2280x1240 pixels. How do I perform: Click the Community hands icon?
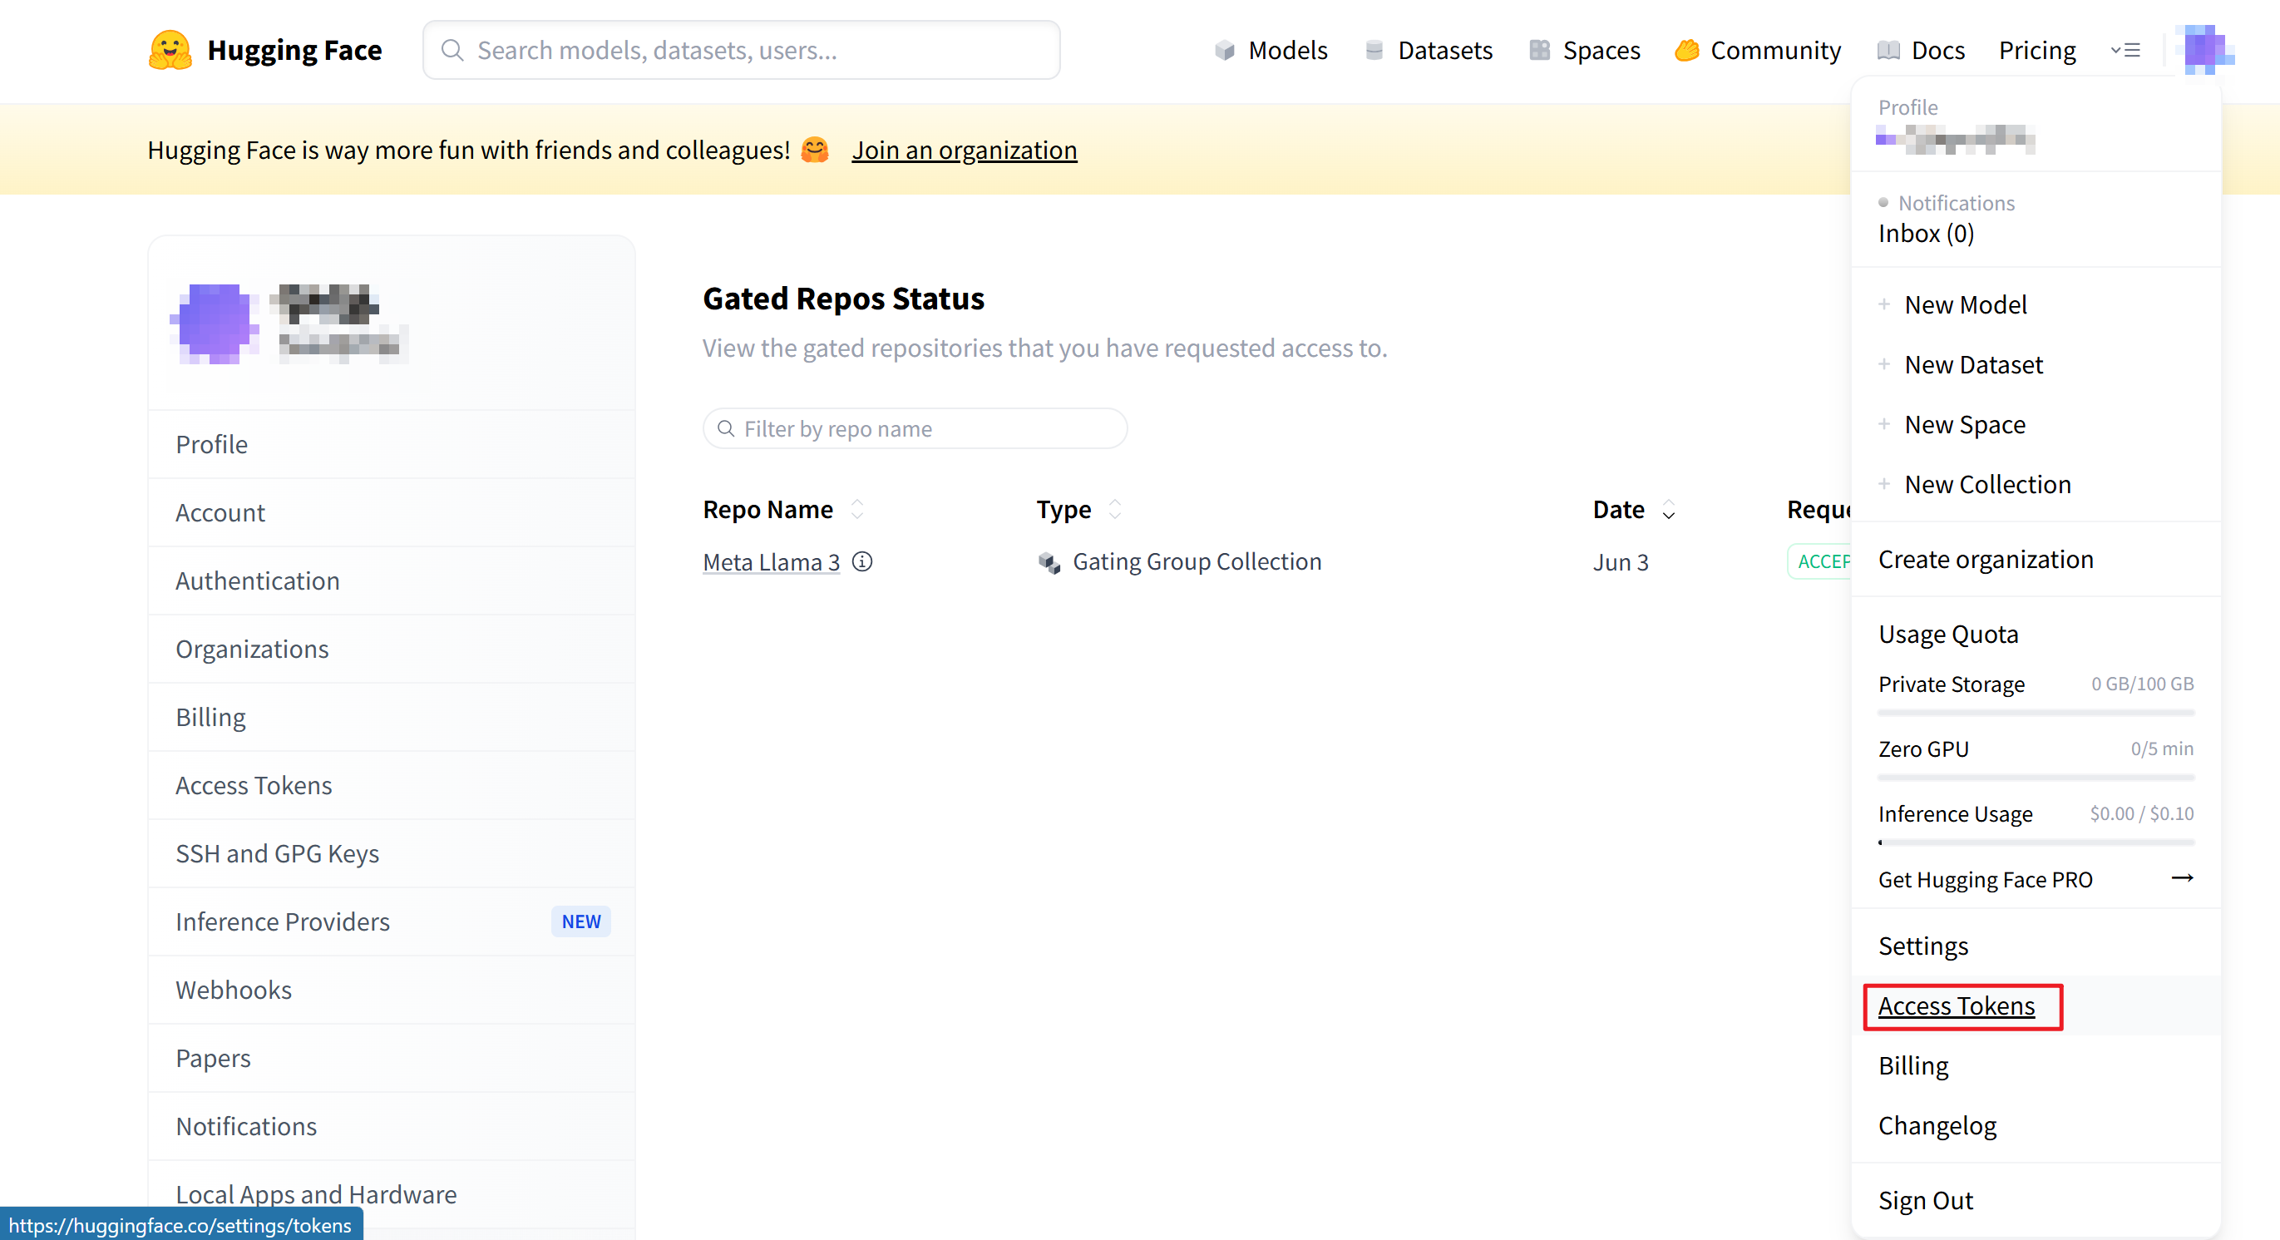pyautogui.click(x=1687, y=51)
